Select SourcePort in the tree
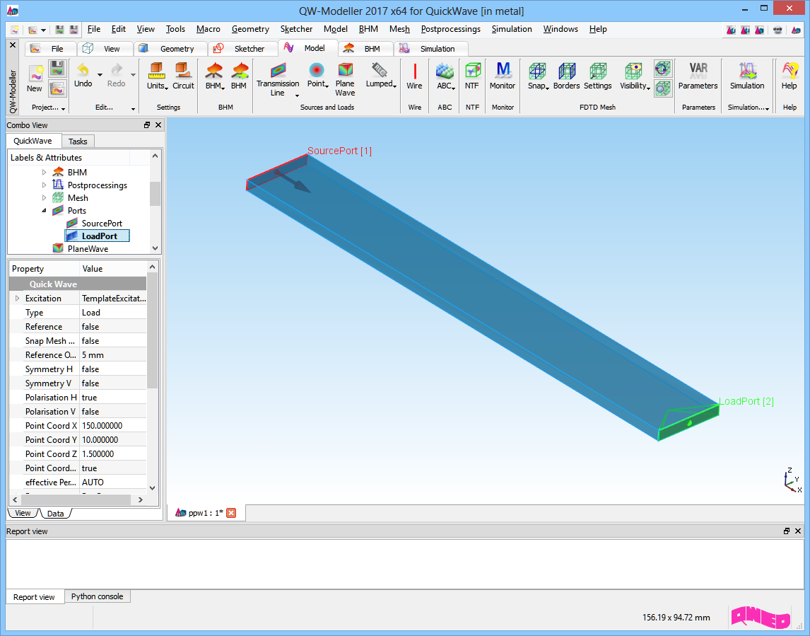The height and width of the screenshot is (636, 810). 102,224
